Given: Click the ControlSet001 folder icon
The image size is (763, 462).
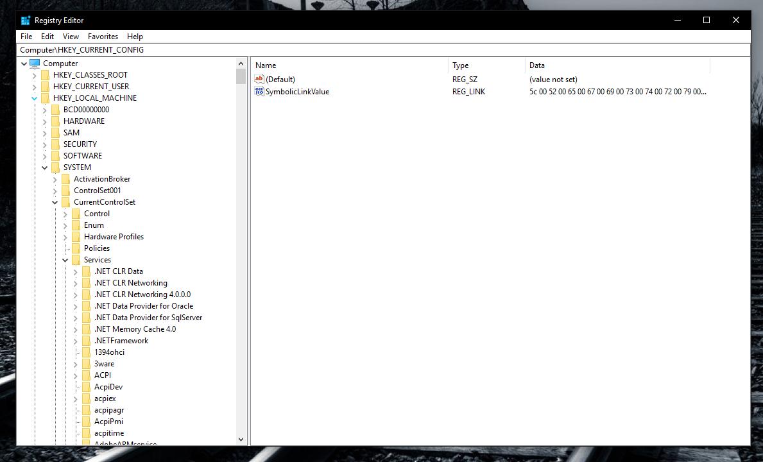Looking at the screenshot, I should click(65, 191).
